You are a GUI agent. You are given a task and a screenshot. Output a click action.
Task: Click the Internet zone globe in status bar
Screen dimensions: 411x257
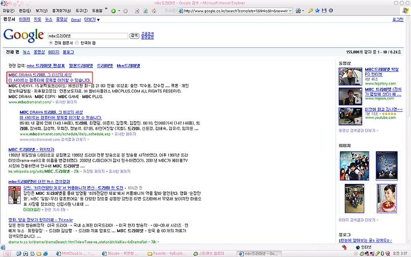358,247
